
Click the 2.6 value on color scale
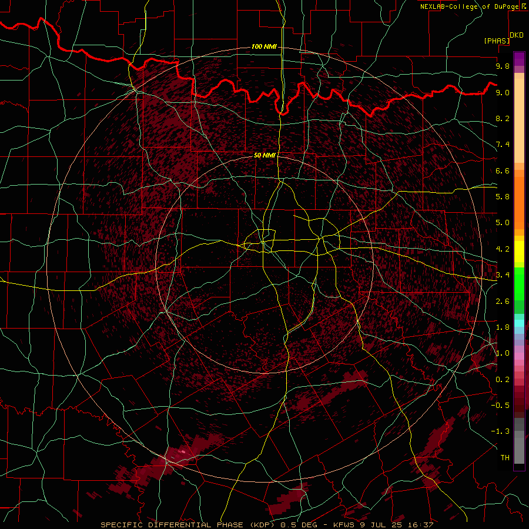(503, 302)
